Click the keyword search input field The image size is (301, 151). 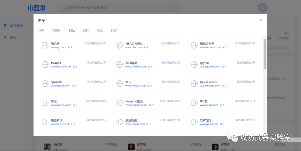click(119, 8)
